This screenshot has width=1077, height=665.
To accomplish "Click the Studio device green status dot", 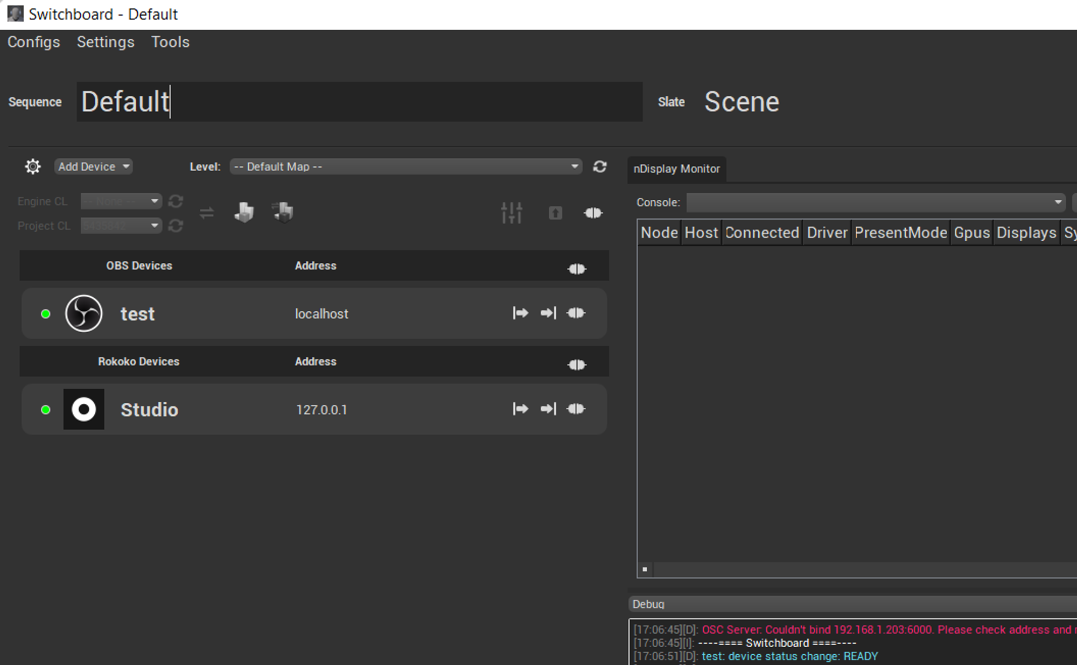I will click(46, 410).
